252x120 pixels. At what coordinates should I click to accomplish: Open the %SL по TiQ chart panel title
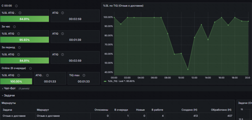[123, 6]
